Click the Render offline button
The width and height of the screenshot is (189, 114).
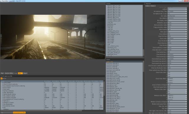point(9,73)
